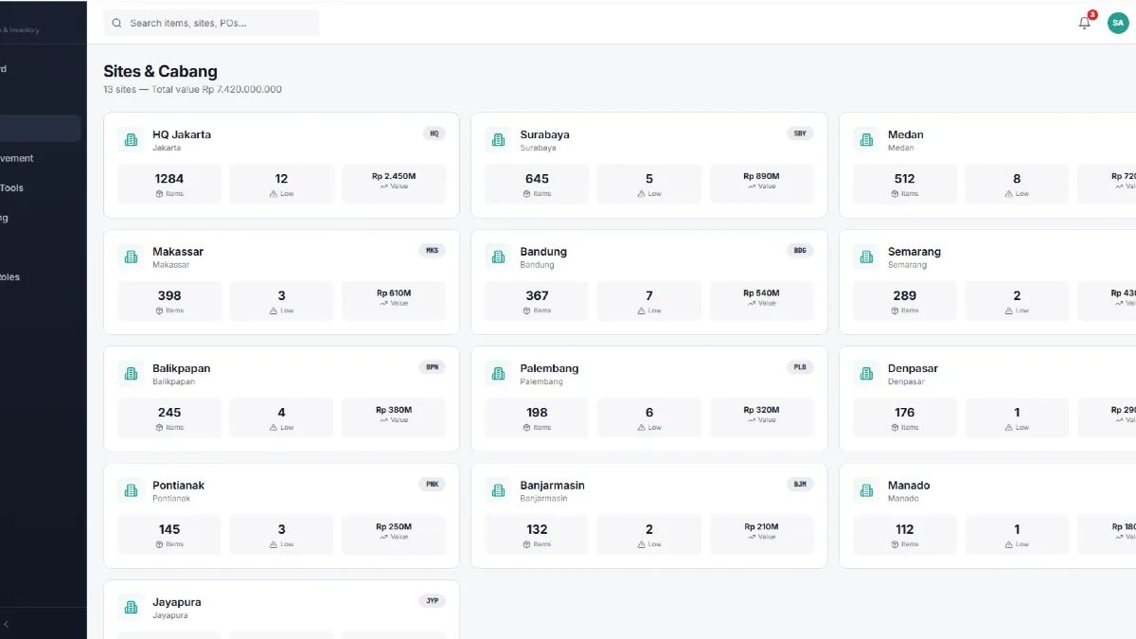Select the Balikpapan site title

click(182, 368)
